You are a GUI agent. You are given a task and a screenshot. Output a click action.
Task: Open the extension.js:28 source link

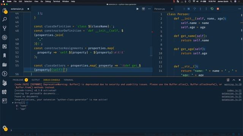click(232, 93)
